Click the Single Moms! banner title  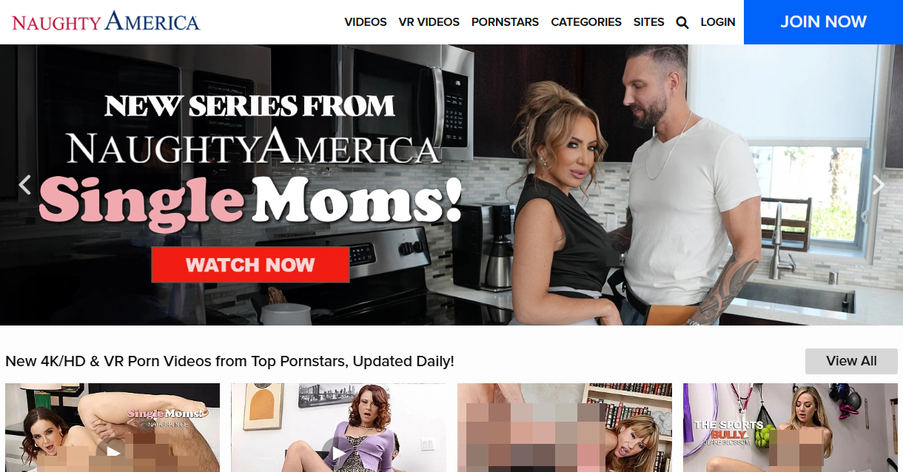pyautogui.click(x=250, y=200)
